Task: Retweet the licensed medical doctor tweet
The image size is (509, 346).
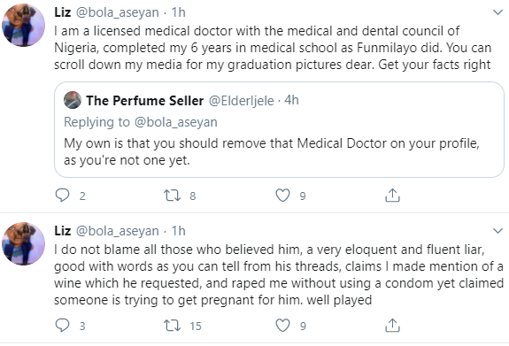Action: pyautogui.click(x=172, y=196)
